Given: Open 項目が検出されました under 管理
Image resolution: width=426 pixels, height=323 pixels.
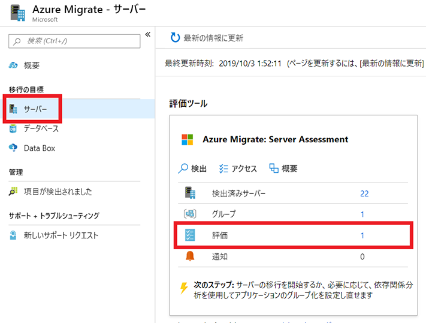Looking at the screenshot, I should [58, 192].
